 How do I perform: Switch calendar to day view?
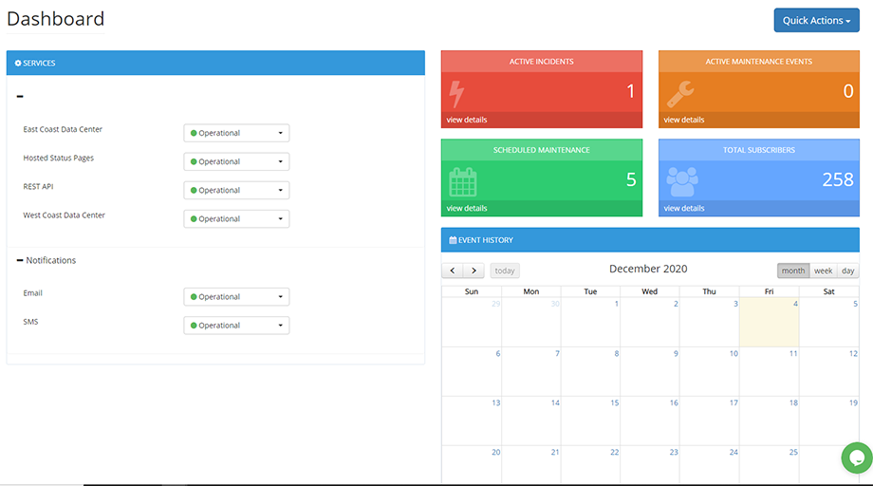[848, 271]
